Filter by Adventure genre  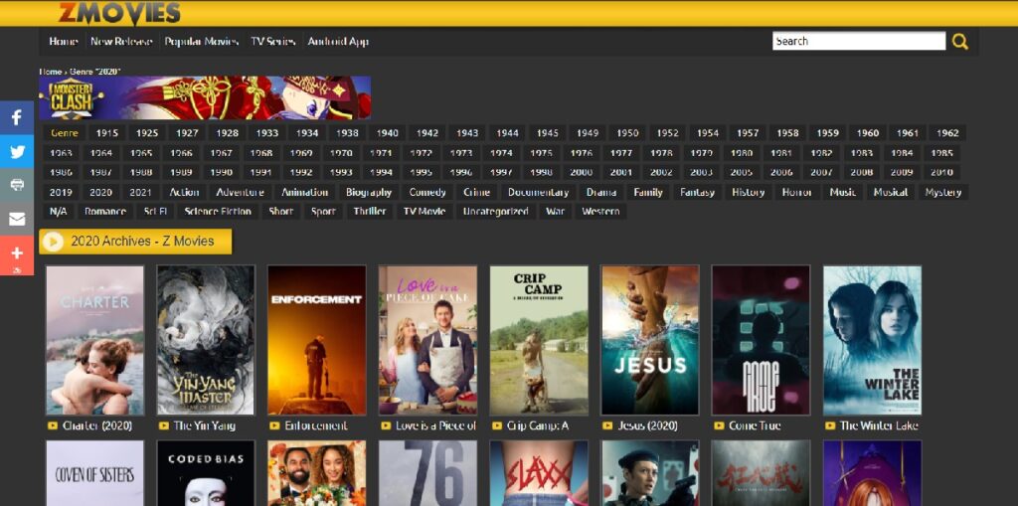(x=241, y=192)
